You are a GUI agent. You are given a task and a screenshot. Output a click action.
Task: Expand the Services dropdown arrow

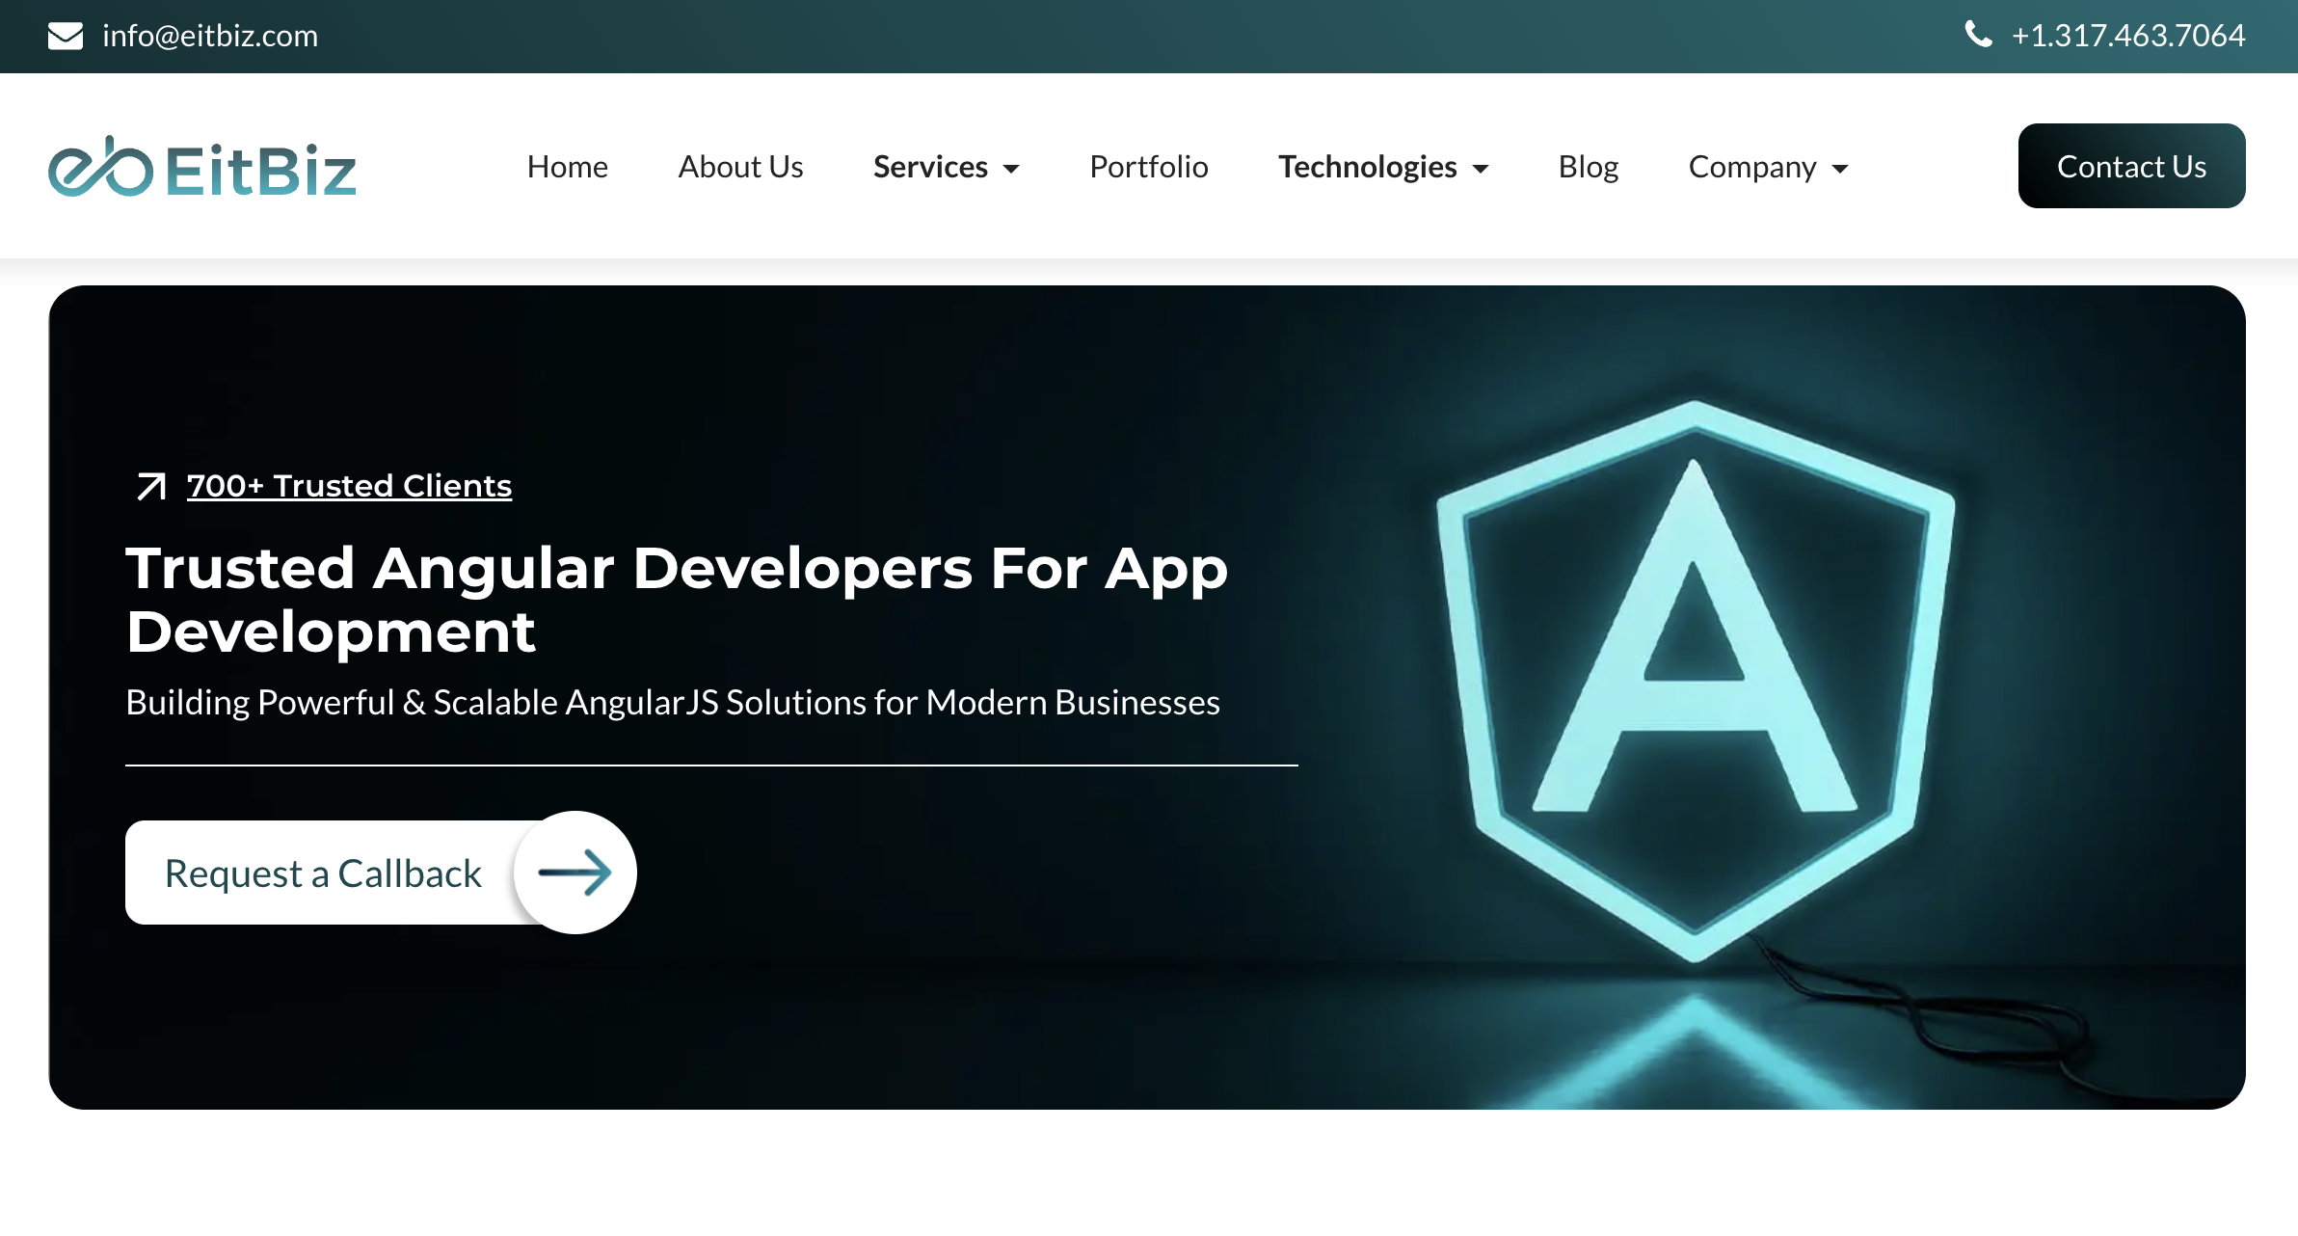(1011, 169)
